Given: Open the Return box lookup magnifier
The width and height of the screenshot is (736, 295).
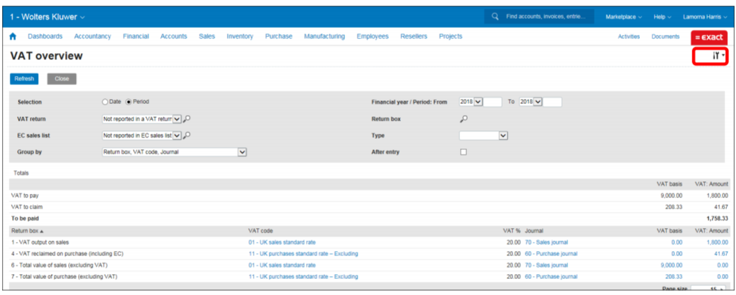Looking at the screenshot, I should [463, 119].
